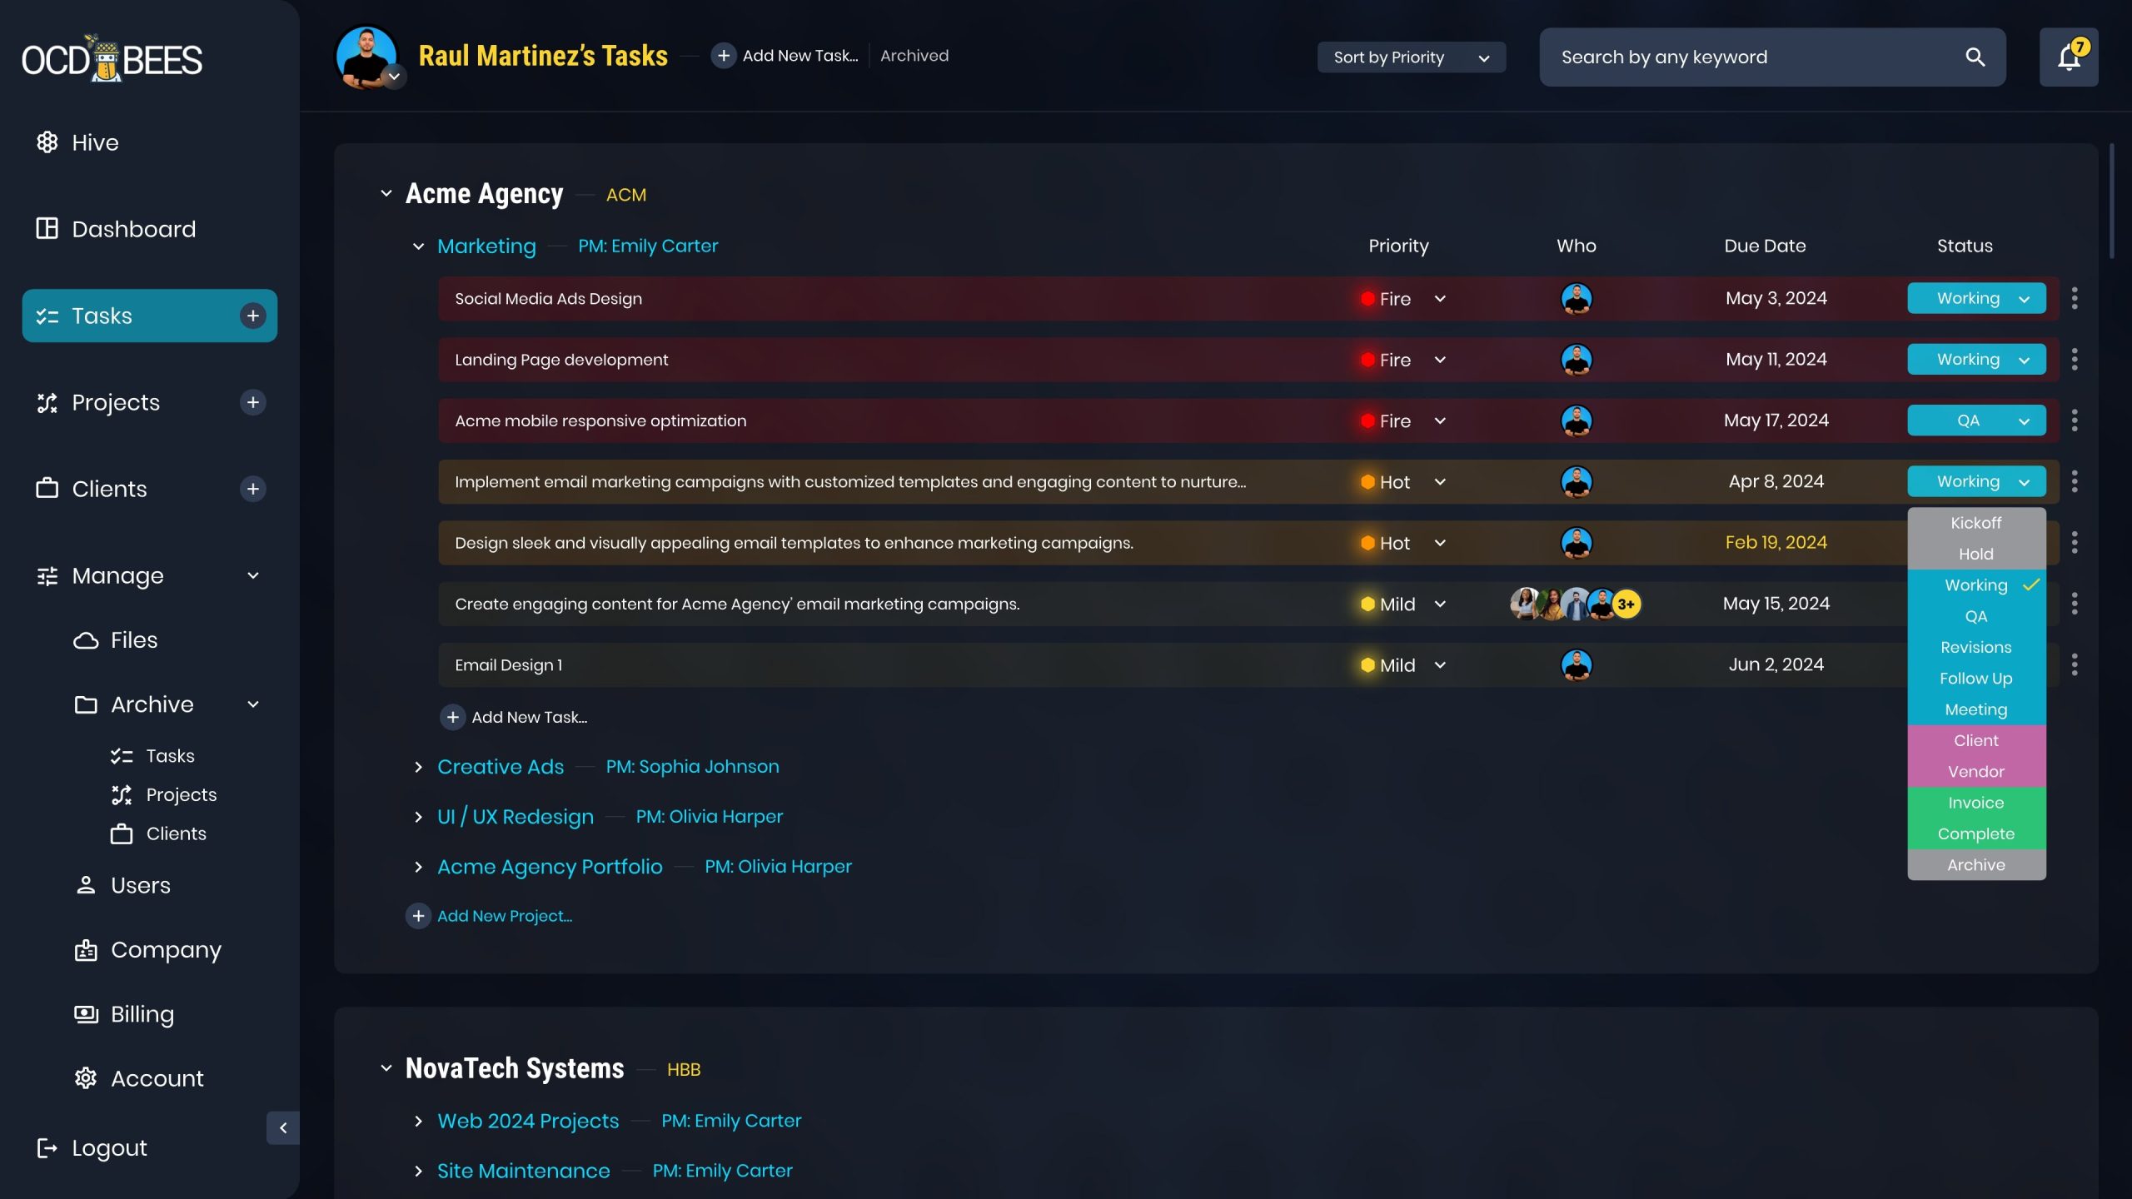Open three-dot menu for Social Media Ads Design
2132x1199 pixels.
pyautogui.click(x=2074, y=298)
